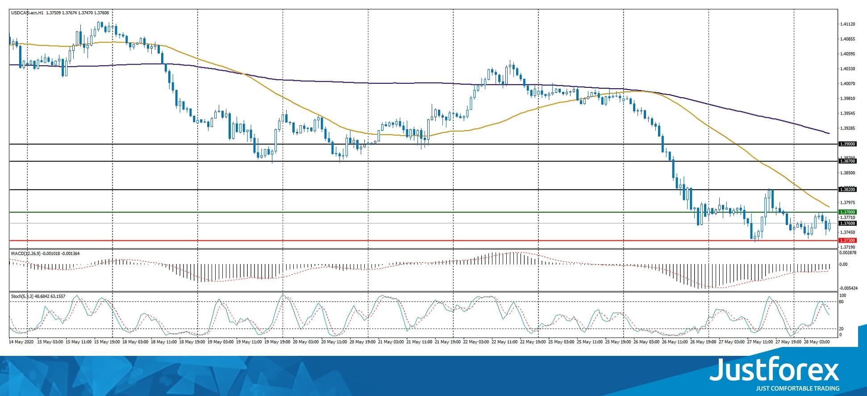Click the 1.39285 price axis value
Viewport: 867px width, 396px height.
pos(847,128)
